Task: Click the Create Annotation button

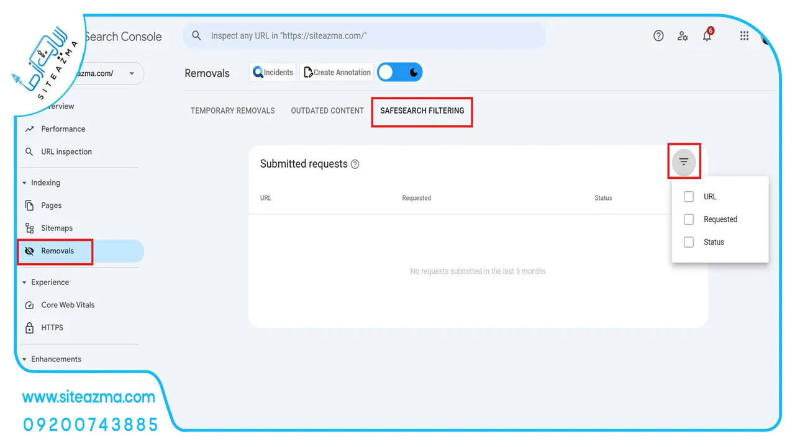Action: [337, 73]
